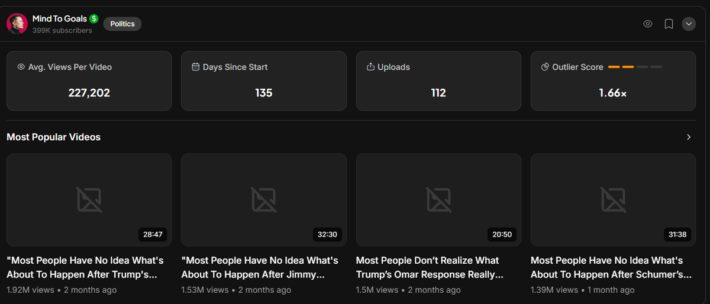Open Trump's Omar Response video title
The image size is (710, 304).
[x=430, y=267]
